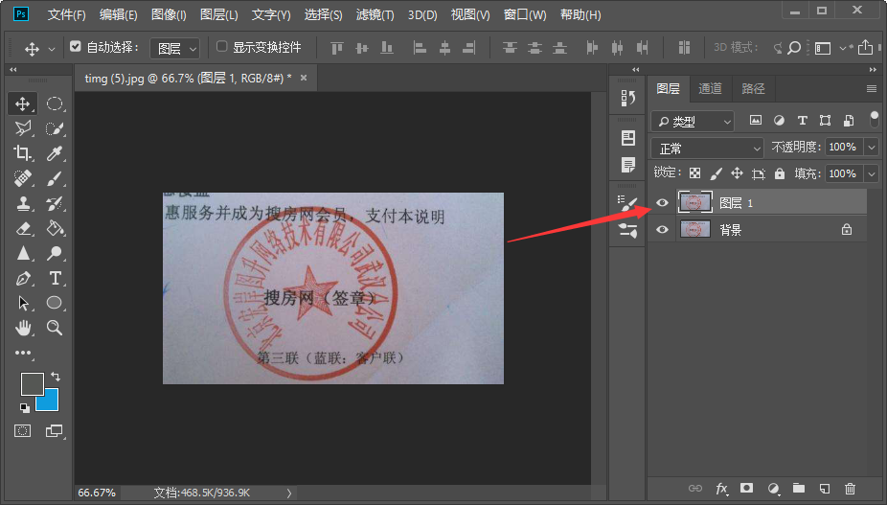
Task: Create new group folder button
Action: coord(799,488)
